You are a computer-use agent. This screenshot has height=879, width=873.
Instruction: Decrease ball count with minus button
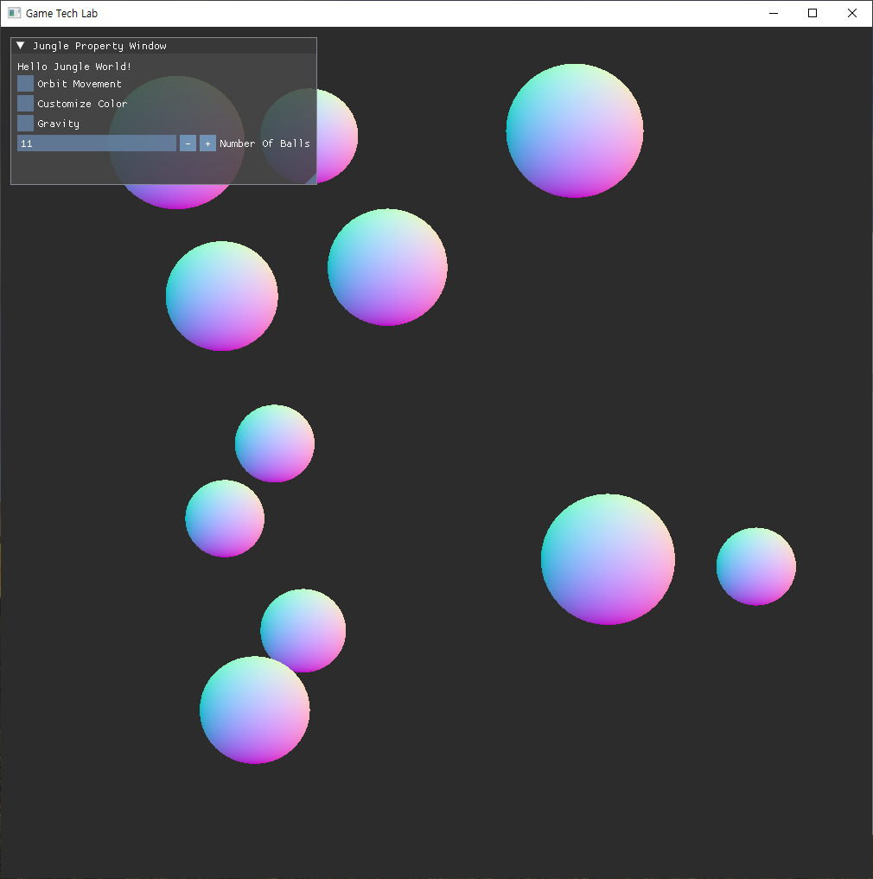(x=188, y=143)
